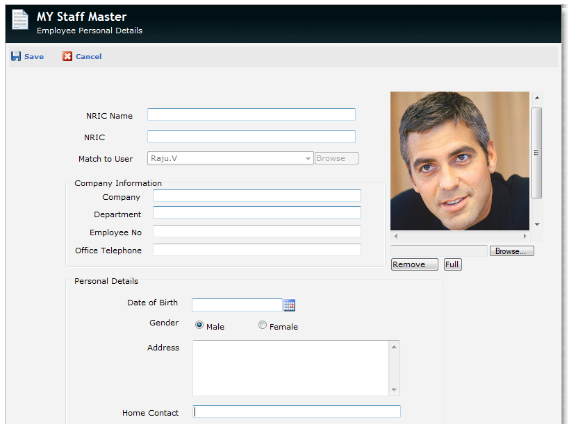Click the Address box scroll up arrow
569x424 pixels.
pyautogui.click(x=394, y=347)
